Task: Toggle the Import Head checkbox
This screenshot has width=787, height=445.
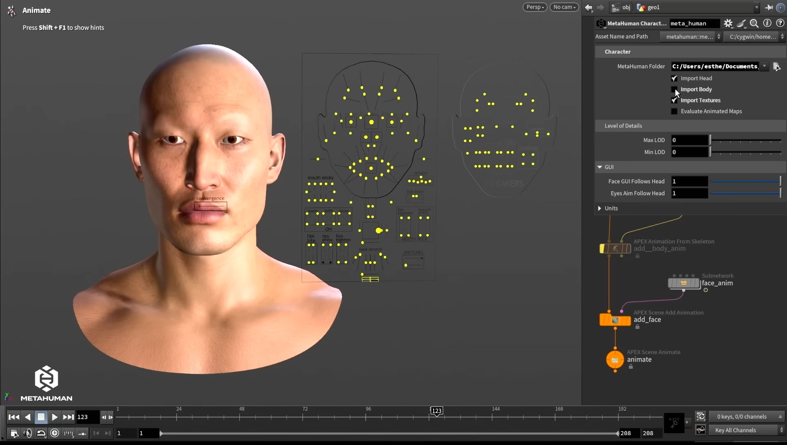Action: [x=674, y=78]
